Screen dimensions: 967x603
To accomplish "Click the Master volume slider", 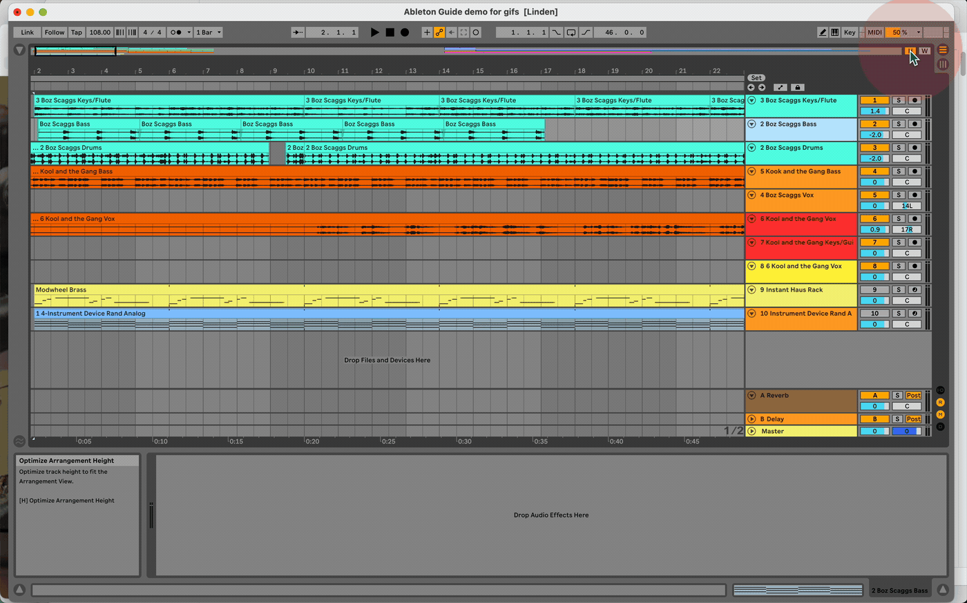I will (x=874, y=431).
